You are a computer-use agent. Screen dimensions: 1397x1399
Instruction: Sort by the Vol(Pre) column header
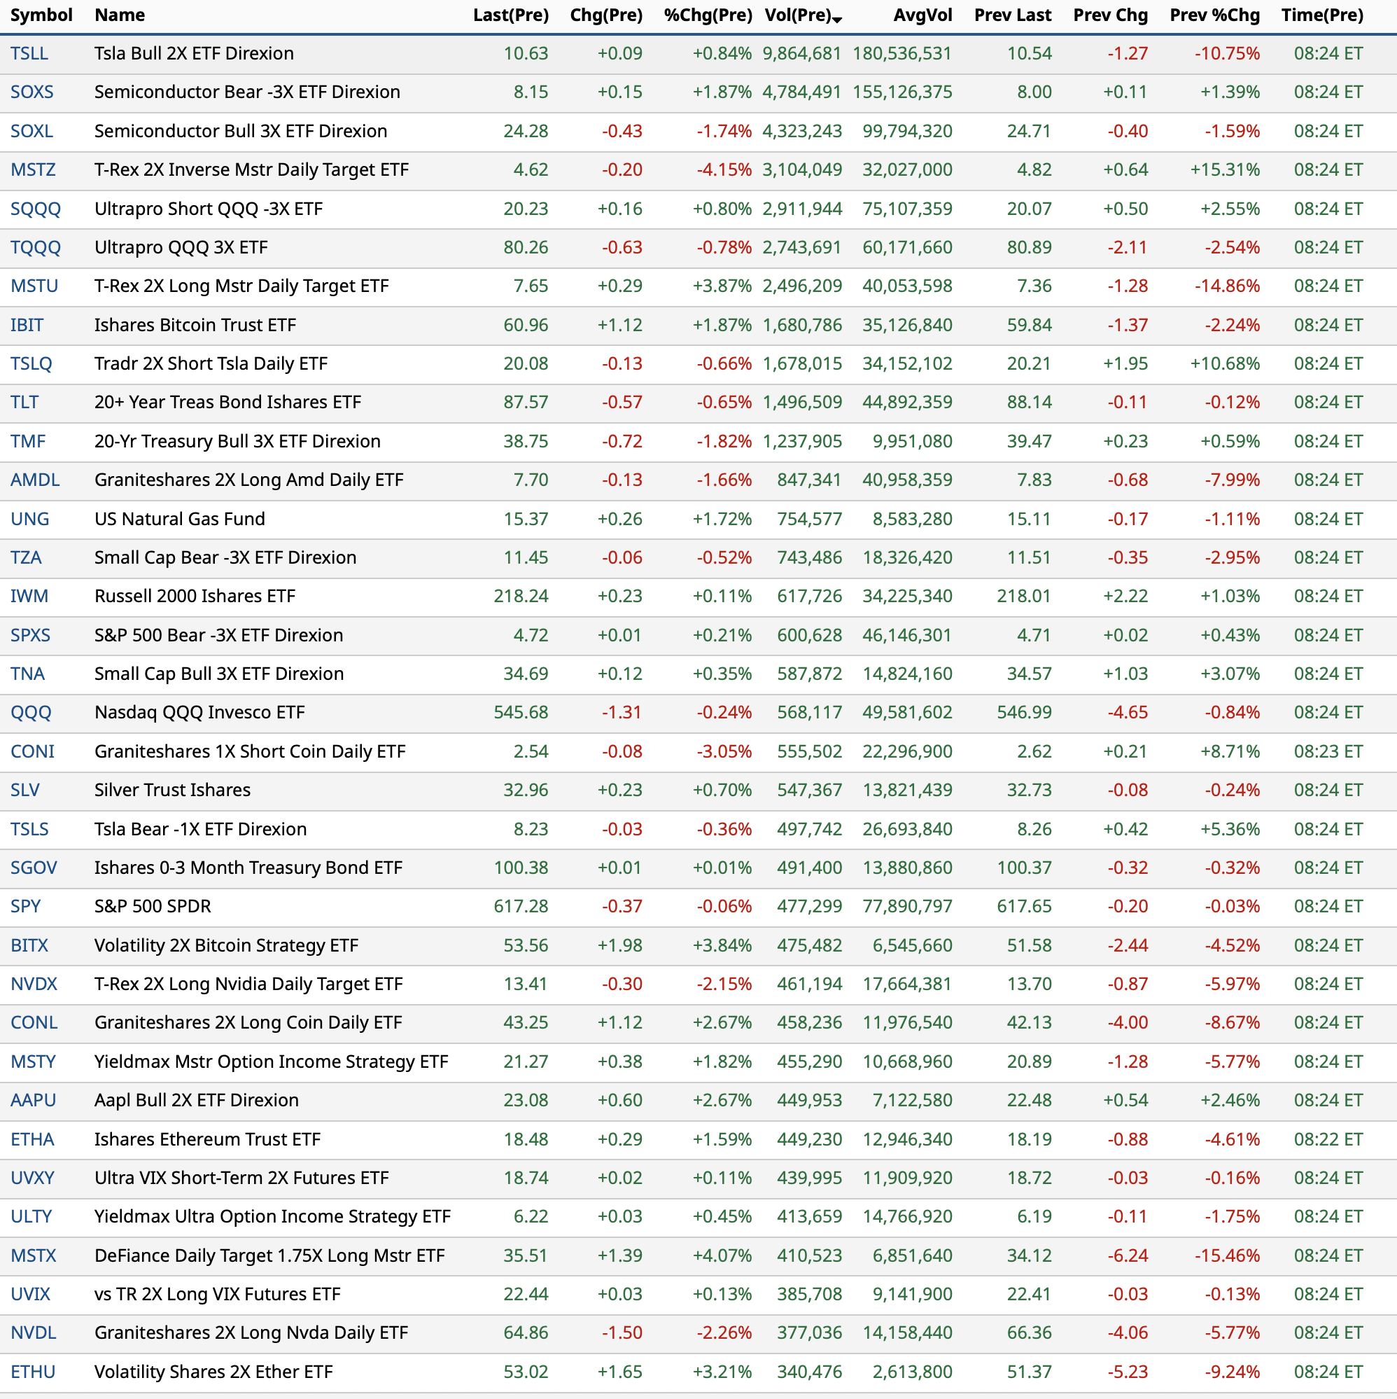pos(798,15)
